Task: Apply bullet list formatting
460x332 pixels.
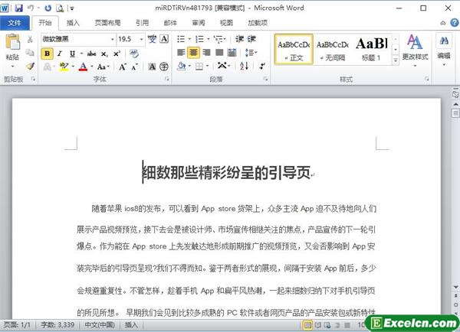Action: (x=182, y=38)
